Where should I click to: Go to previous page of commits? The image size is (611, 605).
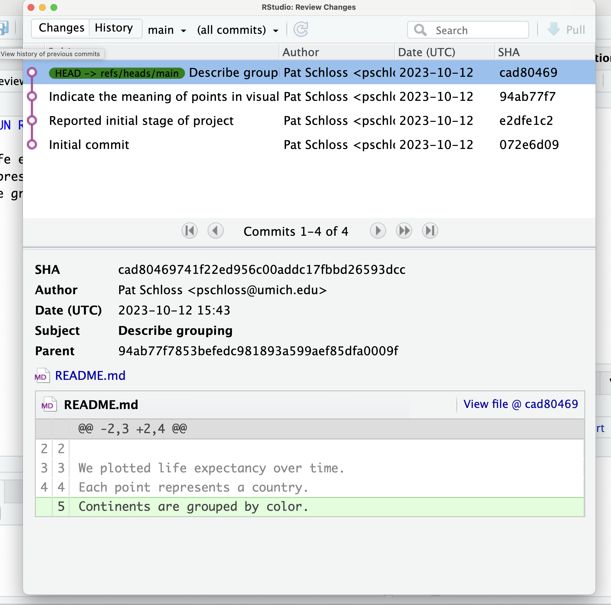click(216, 231)
